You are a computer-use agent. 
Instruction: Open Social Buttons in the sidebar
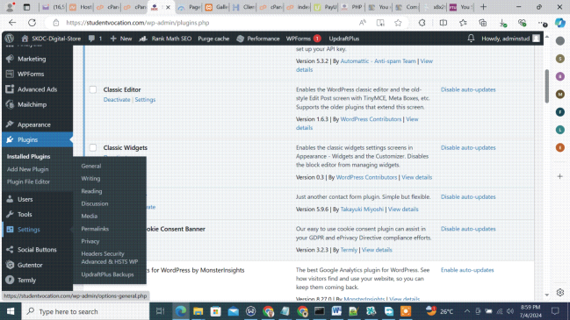pyautogui.click(x=37, y=250)
